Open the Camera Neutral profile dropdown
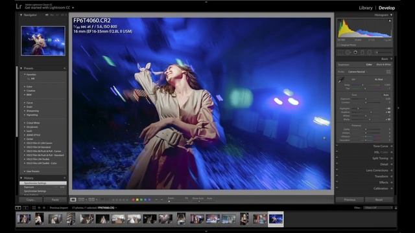Viewport: 415px width, 233px height. 357,72
